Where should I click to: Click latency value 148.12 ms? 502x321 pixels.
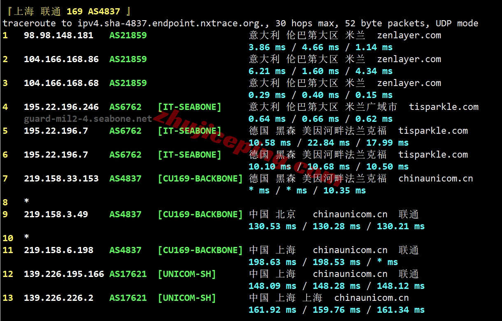(401, 286)
